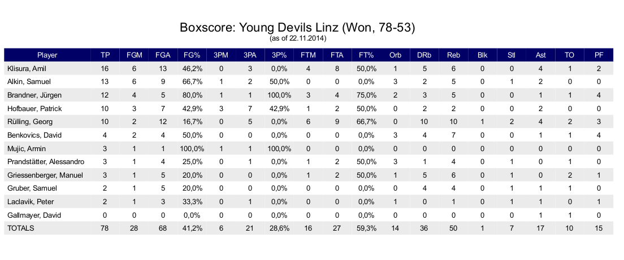Select the Reb column header

(x=453, y=55)
